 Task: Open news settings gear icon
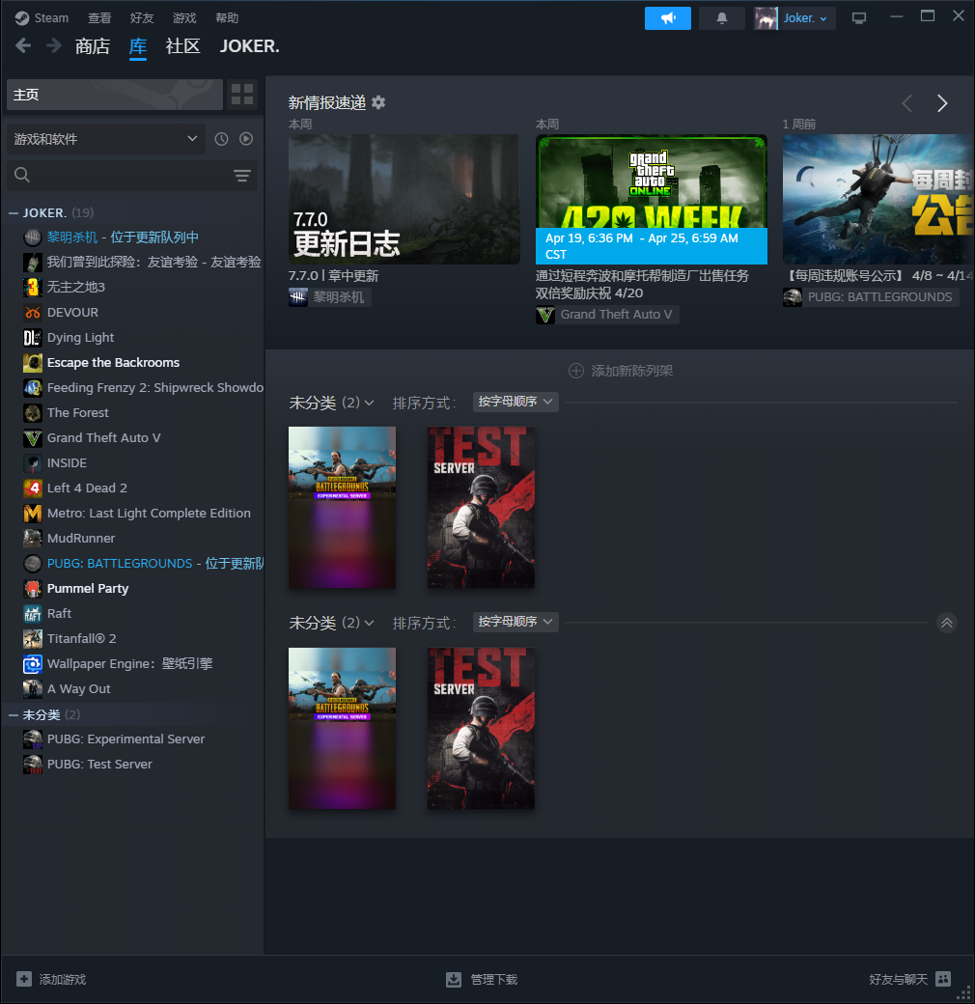(378, 102)
